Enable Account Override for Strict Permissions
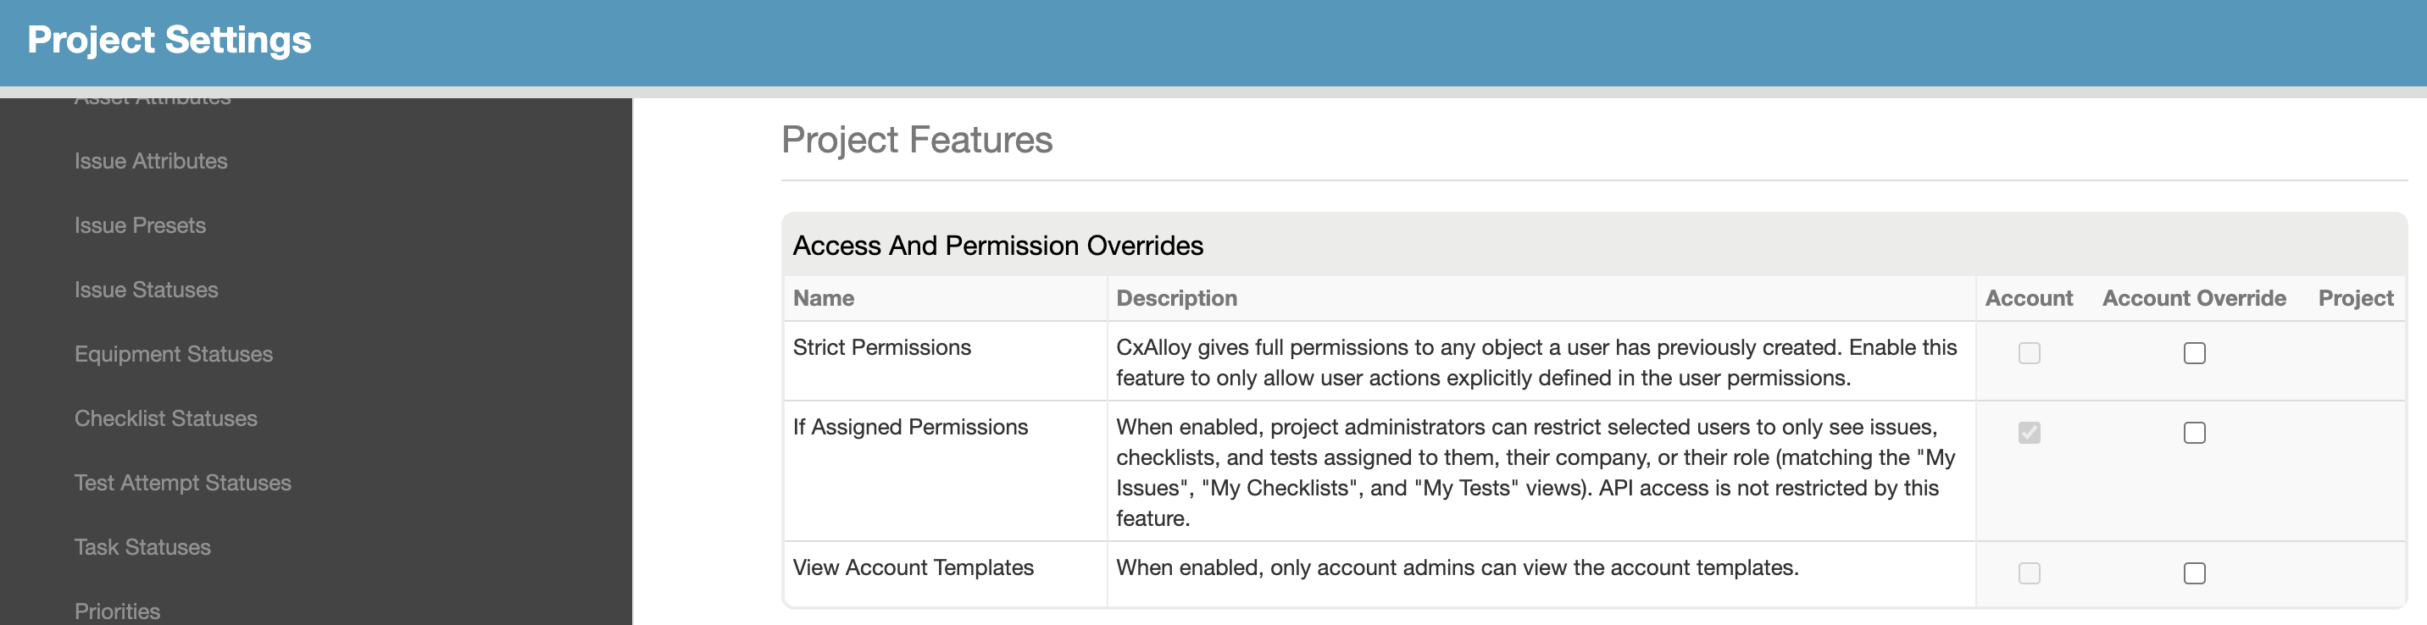2427x625 pixels. tap(2193, 353)
